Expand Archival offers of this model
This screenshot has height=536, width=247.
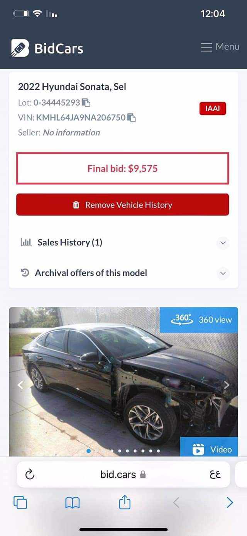pos(123,273)
